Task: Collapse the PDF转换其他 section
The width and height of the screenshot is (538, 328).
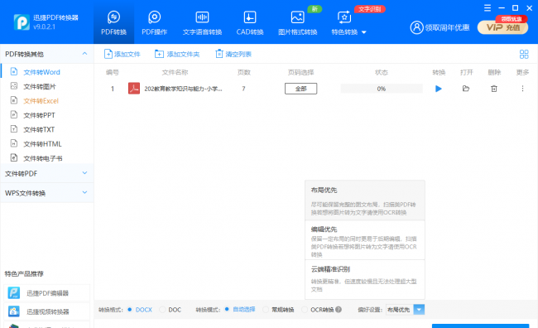Action: click(x=84, y=54)
